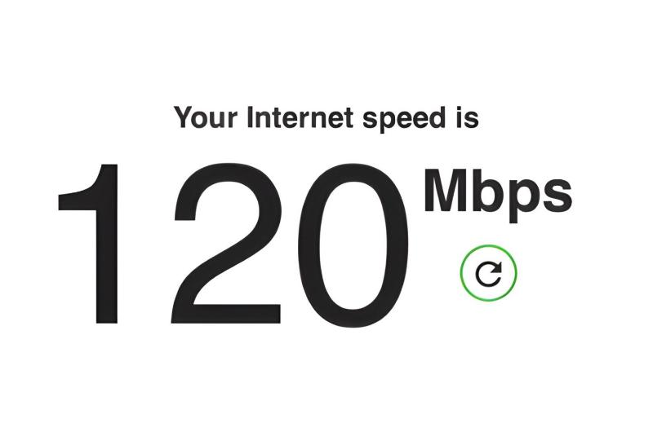The width and height of the screenshot is (653, 423).
Task: Click the arrowhead of the refresh icon
Action: pyautogui.click(x=497, y=267)
